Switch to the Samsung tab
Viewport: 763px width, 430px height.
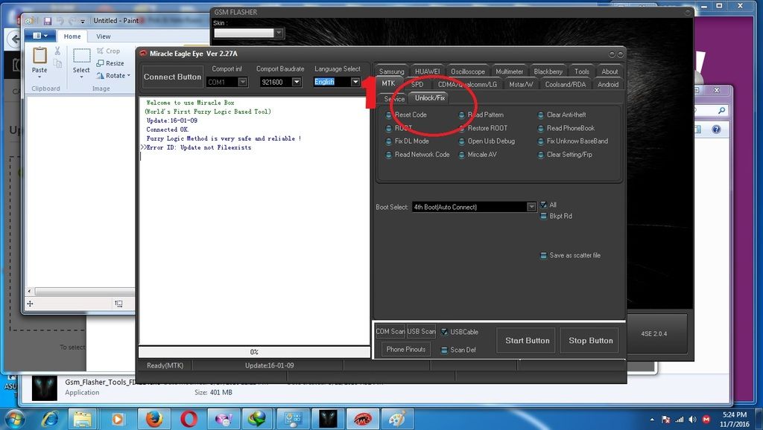click(391, 71)
